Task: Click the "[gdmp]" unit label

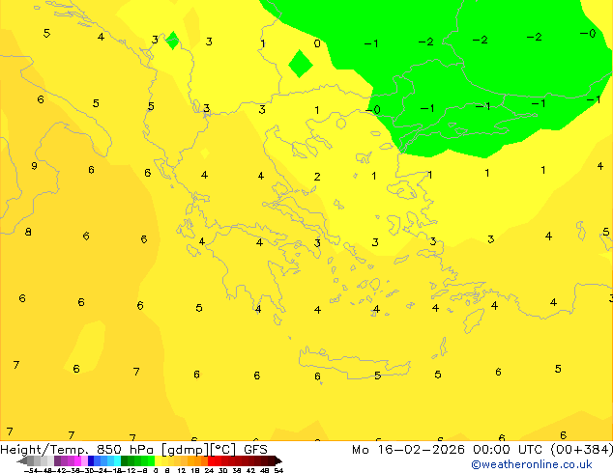Action: pyautogui.click(x=185, y=450)
